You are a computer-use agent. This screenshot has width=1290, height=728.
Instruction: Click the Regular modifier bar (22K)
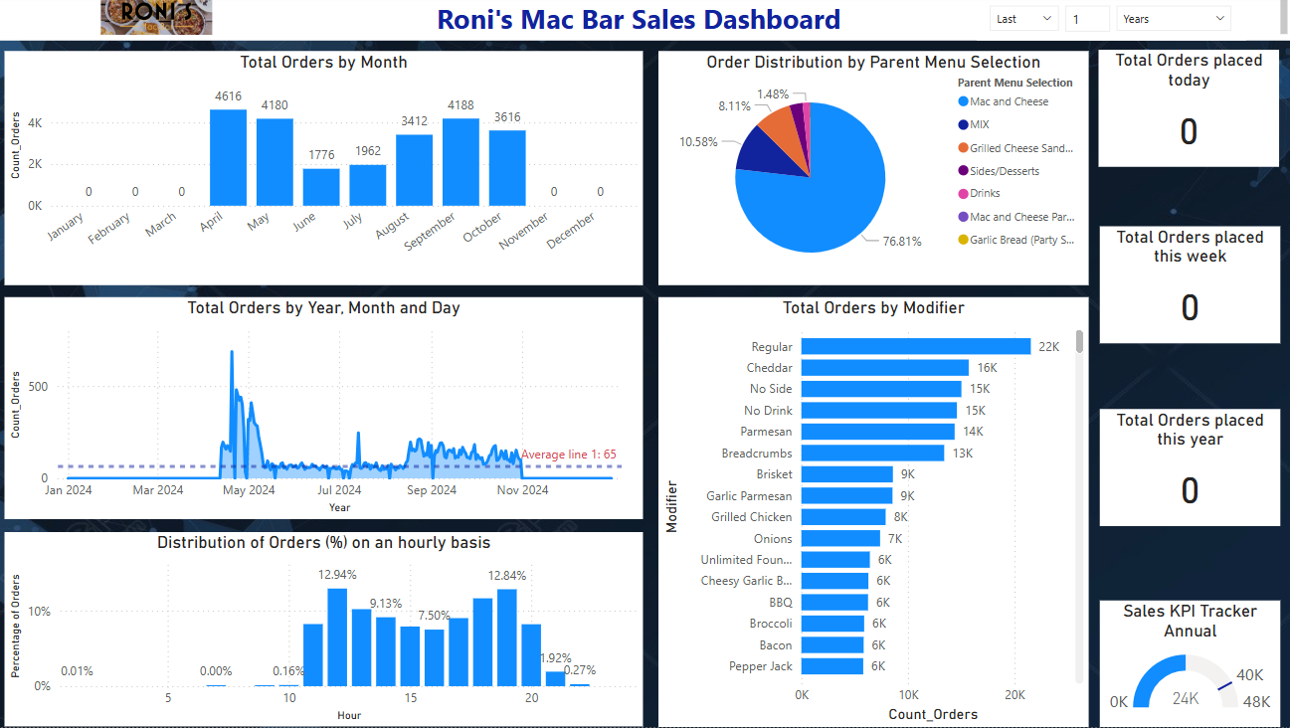916,346
